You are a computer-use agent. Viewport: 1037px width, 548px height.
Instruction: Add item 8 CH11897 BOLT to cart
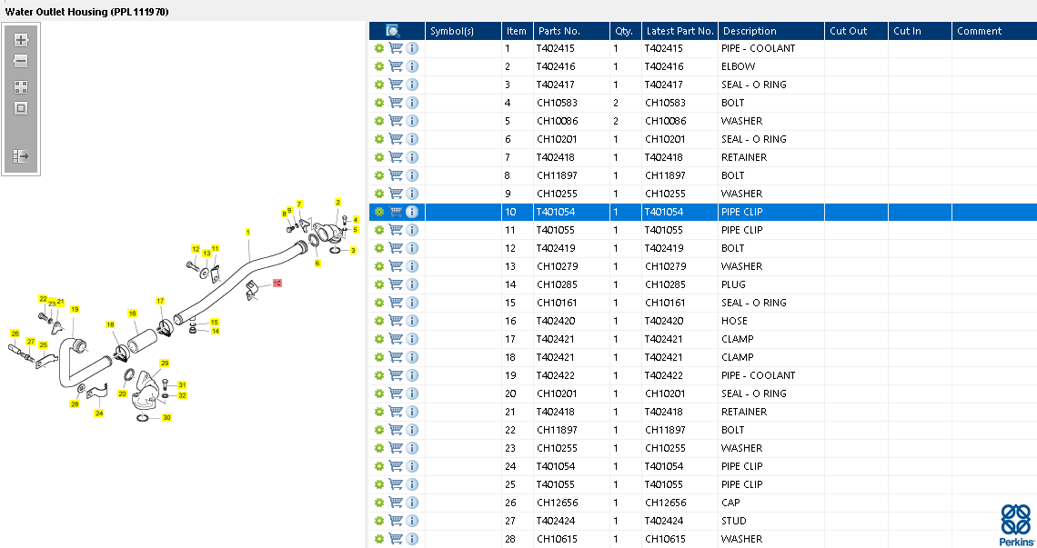point(396,175)
